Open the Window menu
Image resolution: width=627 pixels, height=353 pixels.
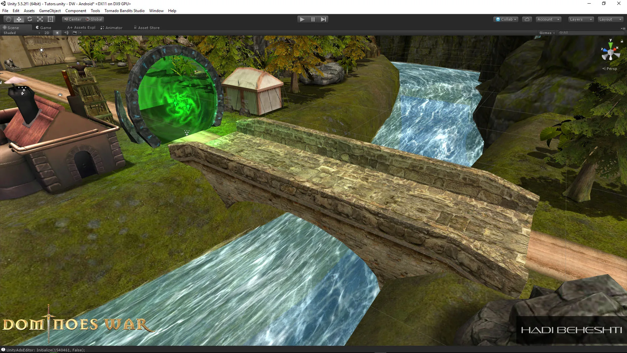(x=156, y=11)
